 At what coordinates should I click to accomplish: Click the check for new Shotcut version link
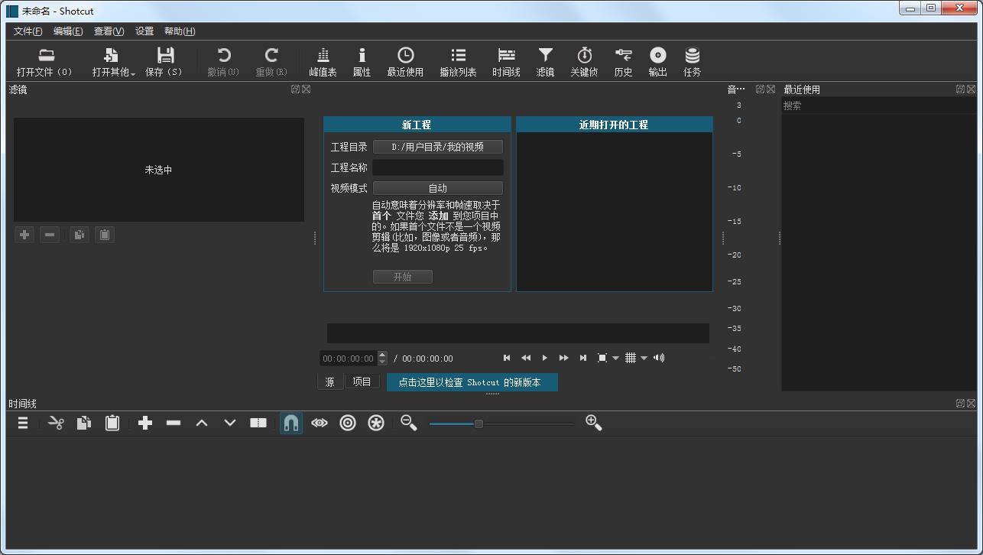(472, 381)
